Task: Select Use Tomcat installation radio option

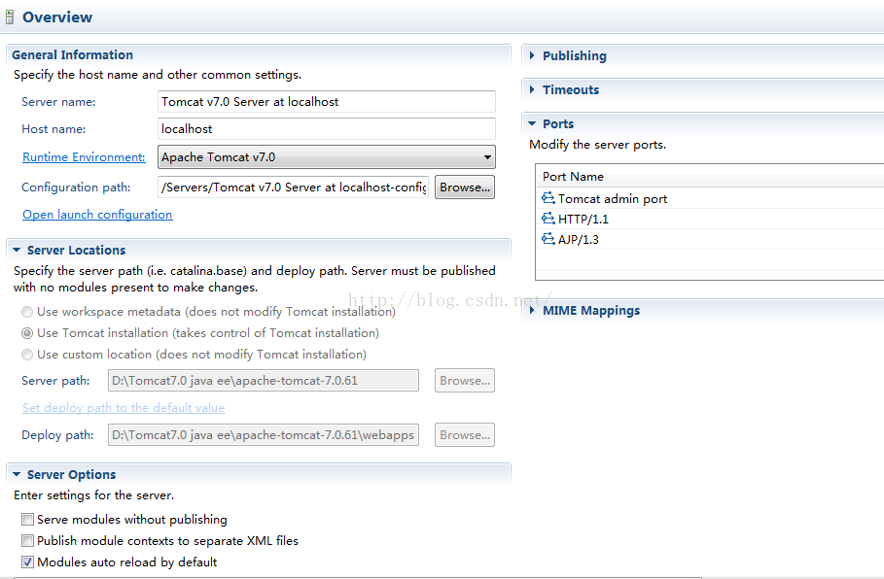Action: pyautogui.click(x=27, y=333)
